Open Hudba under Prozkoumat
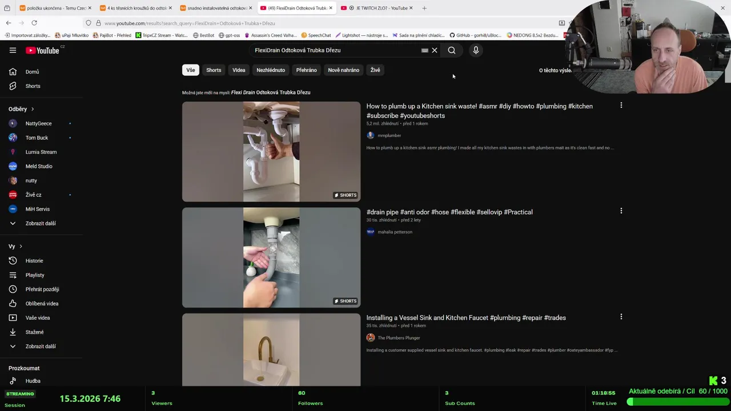 (x=32, y=381)
